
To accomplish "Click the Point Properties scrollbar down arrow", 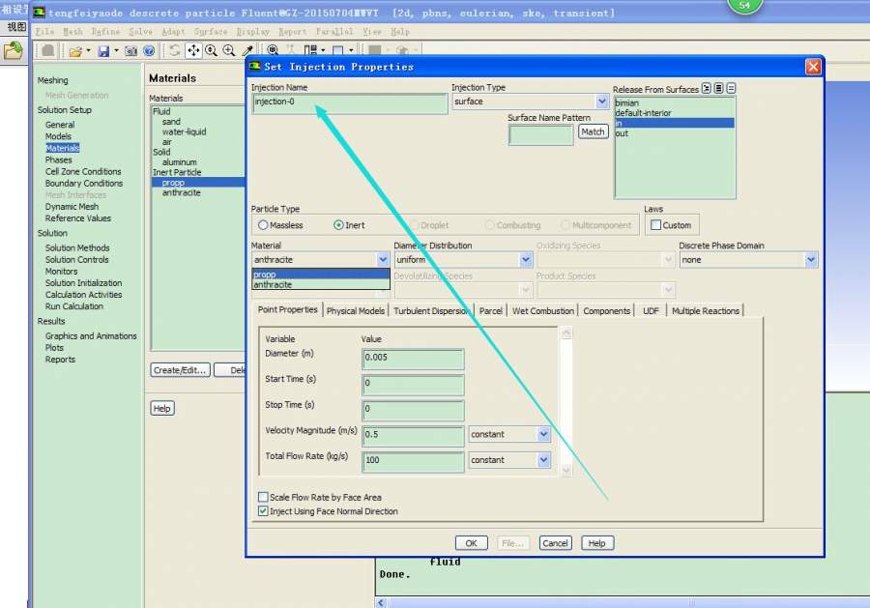I will [x=565, y=471].
